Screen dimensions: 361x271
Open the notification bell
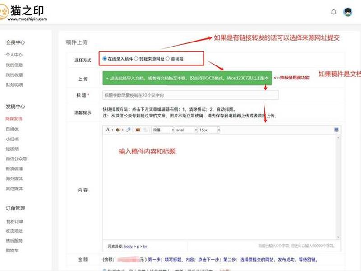point(333,12)
